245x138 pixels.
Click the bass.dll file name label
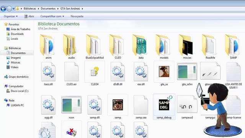coord(49,84)
